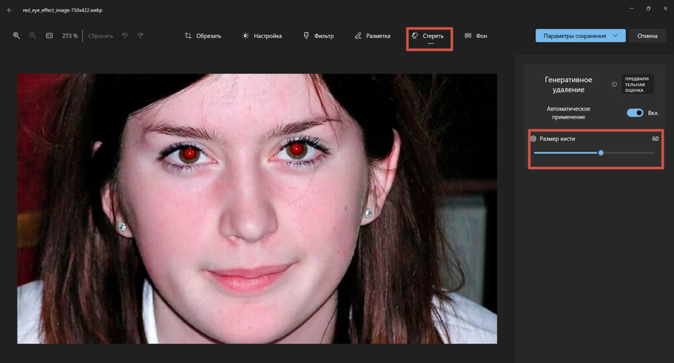674x363 pixels.
Task: Click the left red eye in photo
Action: tap(190, 153)
